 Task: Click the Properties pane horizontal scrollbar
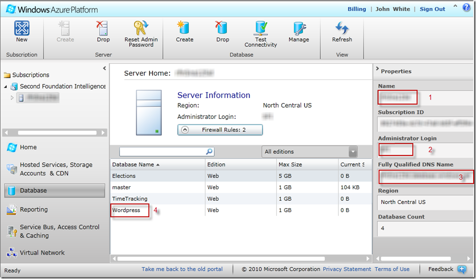coord(415,259)
